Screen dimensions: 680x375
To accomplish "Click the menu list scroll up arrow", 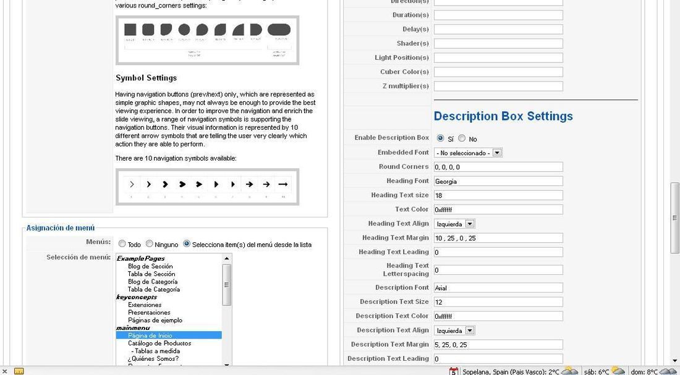I will pos(227,258).
